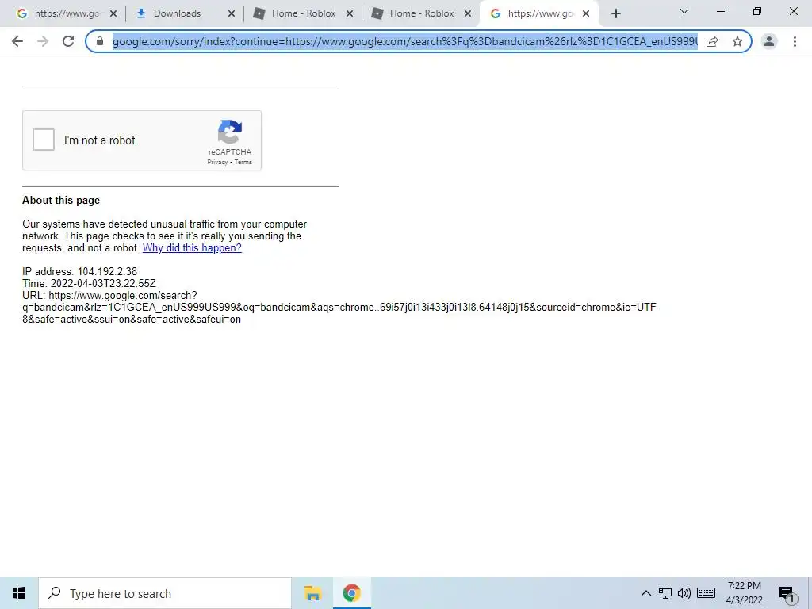
Task: Close the first Home - Roblox tab
Action: pyautogui.click(x=350, y=13)
